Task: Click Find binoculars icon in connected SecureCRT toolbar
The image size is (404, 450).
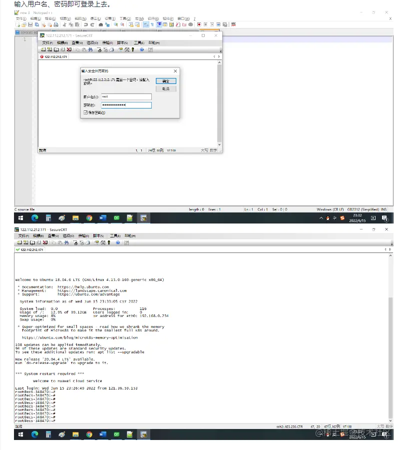Action: coord(66,243)
